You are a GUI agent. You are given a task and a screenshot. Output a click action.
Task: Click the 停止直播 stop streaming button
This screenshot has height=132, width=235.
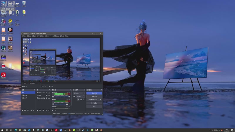point(94,93)
